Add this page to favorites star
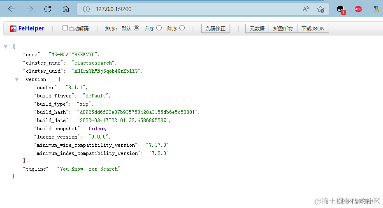 click(320, 9)
